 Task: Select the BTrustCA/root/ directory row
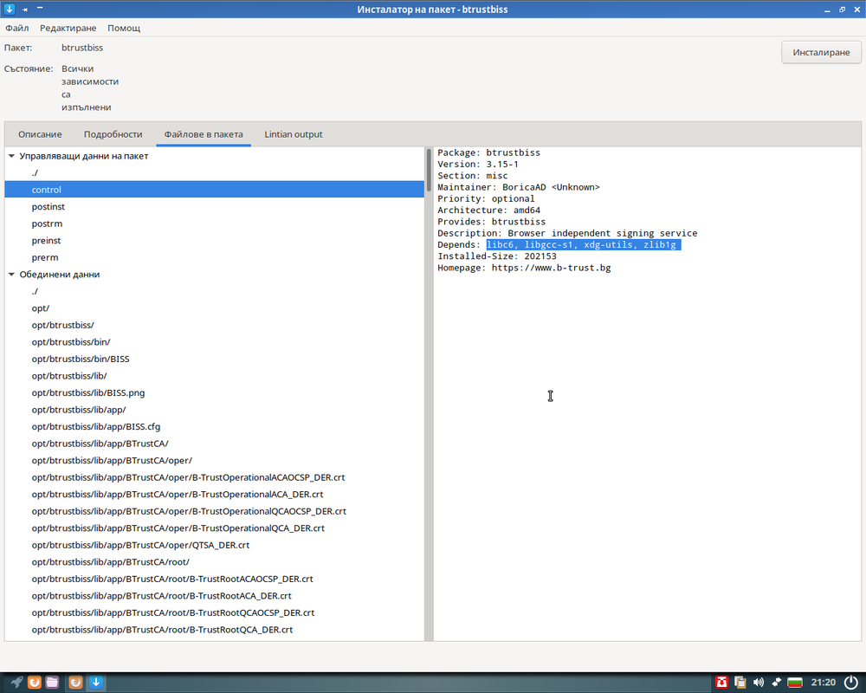[214, 562]
